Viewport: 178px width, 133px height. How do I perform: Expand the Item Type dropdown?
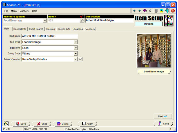(x=75, y=42)
